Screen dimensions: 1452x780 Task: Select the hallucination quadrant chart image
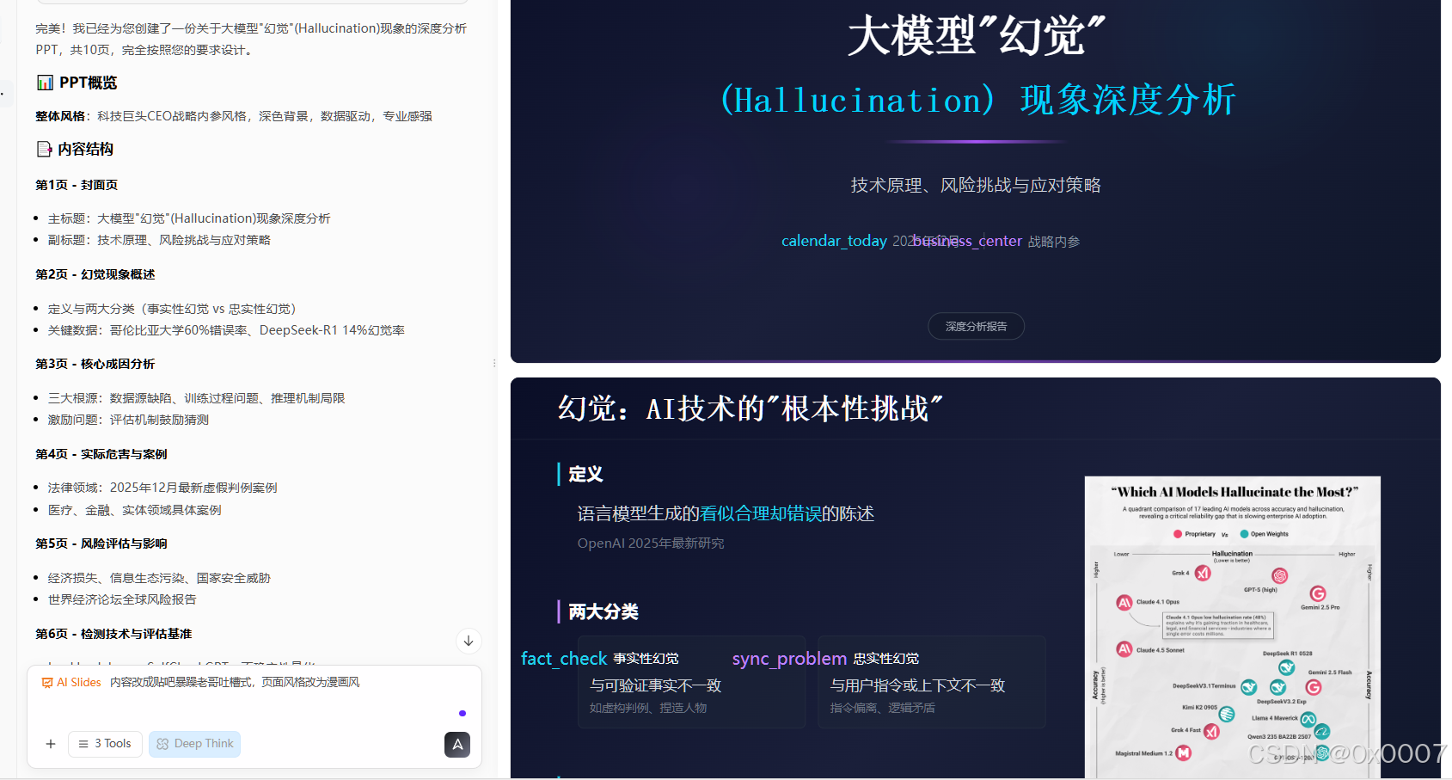tap(1232, 628)
